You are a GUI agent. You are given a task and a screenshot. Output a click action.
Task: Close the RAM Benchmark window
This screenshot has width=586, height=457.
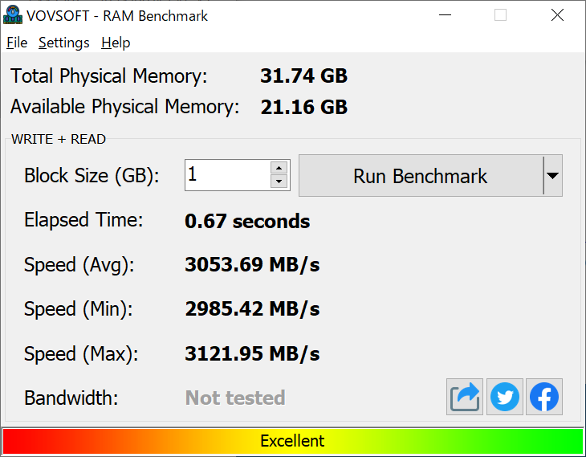click(557, 15)
